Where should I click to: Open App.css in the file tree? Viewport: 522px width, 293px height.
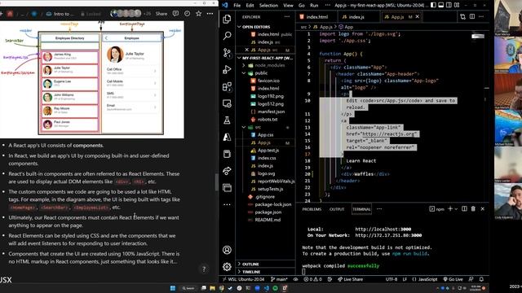(265, 135)
